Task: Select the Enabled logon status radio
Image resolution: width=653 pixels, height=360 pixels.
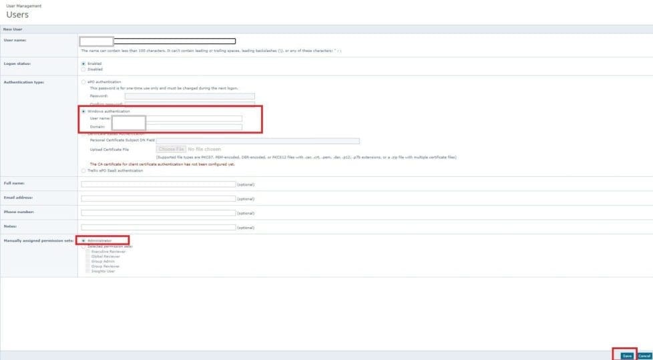Action: [83, 63]
